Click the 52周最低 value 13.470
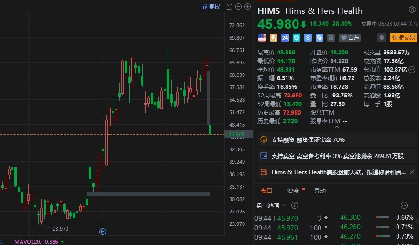 point(293,104)
